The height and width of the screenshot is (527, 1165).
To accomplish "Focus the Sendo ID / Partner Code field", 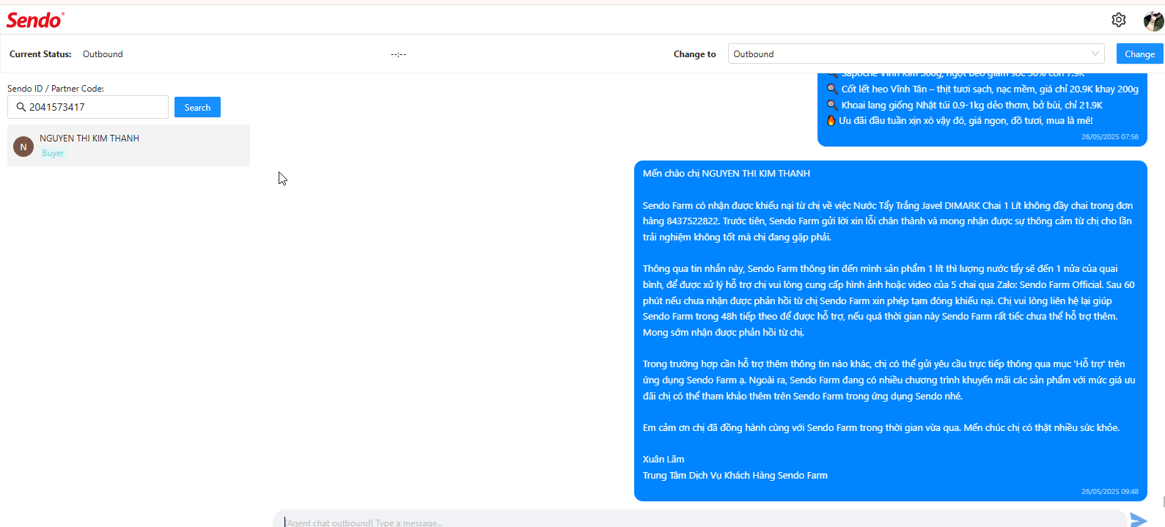I will click(x=88, y=107).
